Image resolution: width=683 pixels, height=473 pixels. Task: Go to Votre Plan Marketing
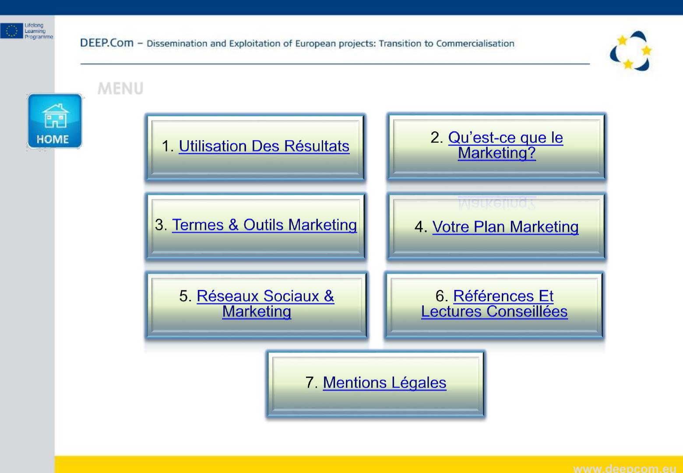click(505, 227)
